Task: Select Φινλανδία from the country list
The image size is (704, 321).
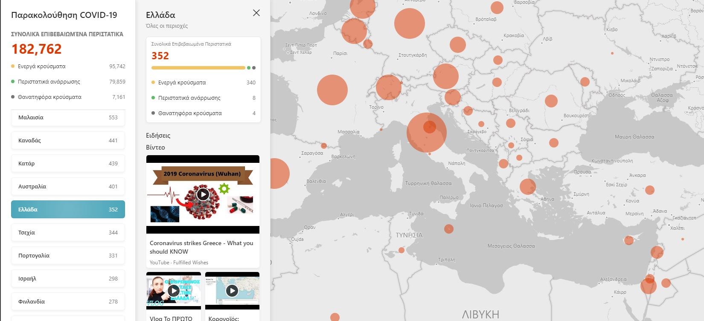Action: [68, 302]
